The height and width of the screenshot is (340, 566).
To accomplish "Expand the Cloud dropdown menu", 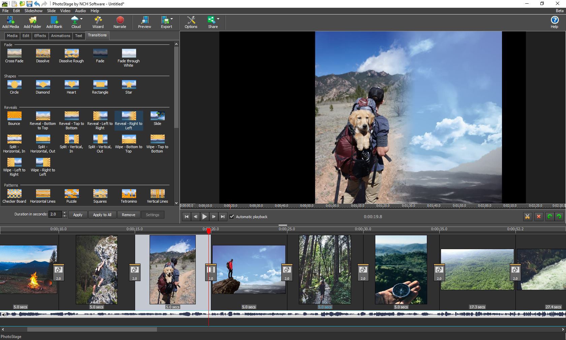I will [81, 19].
